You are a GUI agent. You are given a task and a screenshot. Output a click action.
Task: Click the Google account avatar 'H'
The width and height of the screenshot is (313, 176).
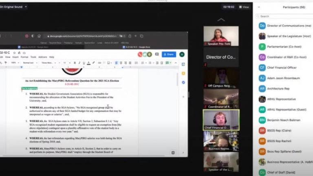pos(182,54)
